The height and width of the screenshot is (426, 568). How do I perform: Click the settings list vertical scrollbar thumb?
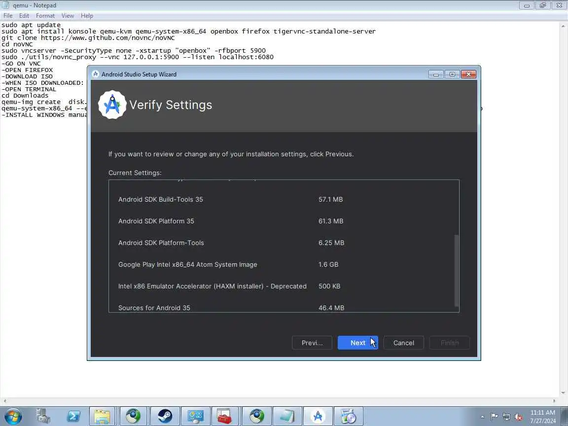457,271
